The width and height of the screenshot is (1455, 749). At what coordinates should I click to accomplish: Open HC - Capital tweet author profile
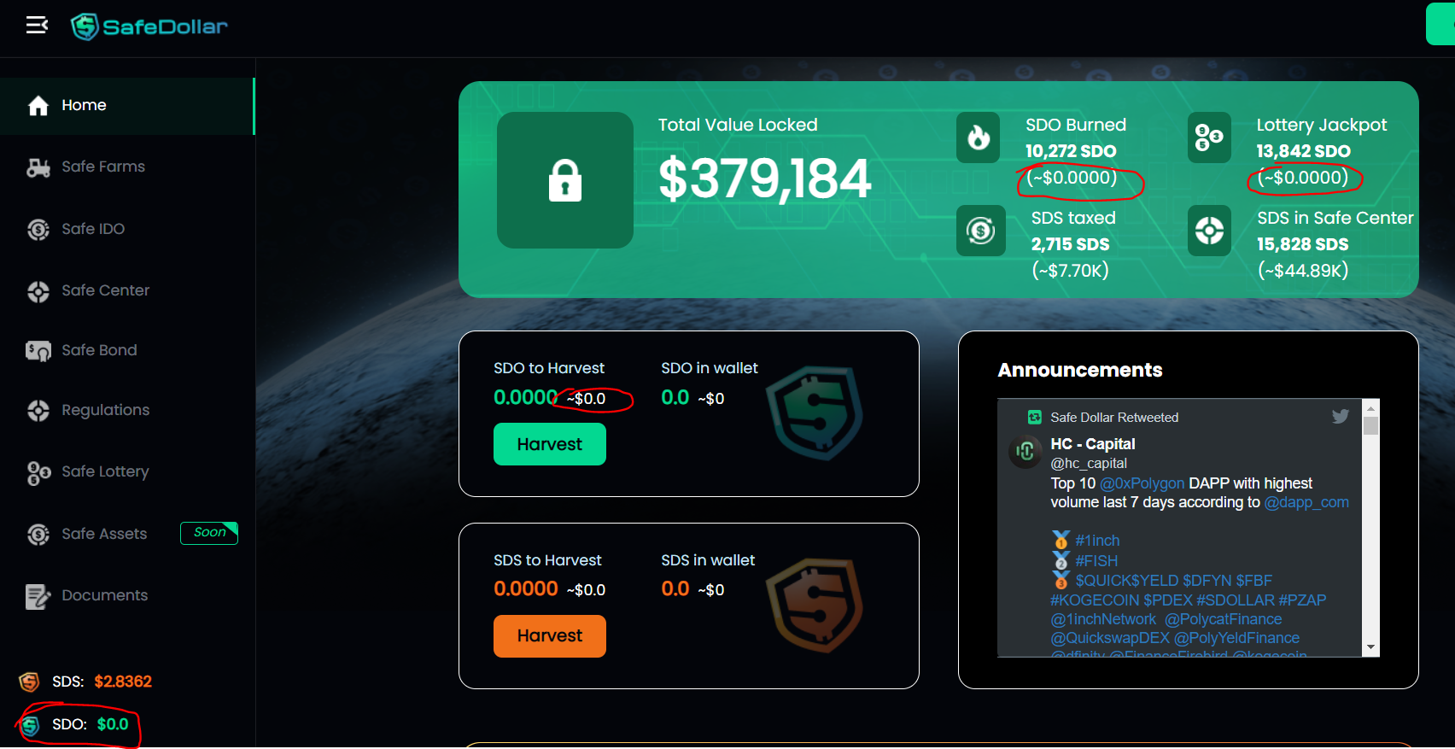pos(1092,444)
